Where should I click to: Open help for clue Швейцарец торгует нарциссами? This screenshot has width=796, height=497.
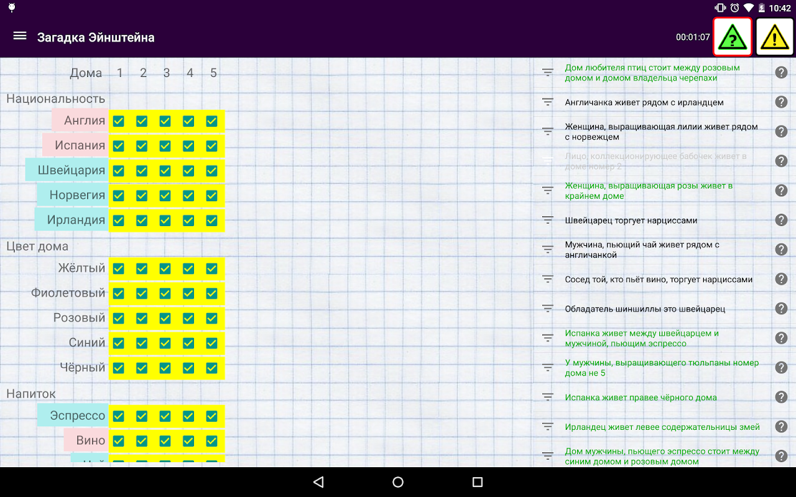point(781,220)
